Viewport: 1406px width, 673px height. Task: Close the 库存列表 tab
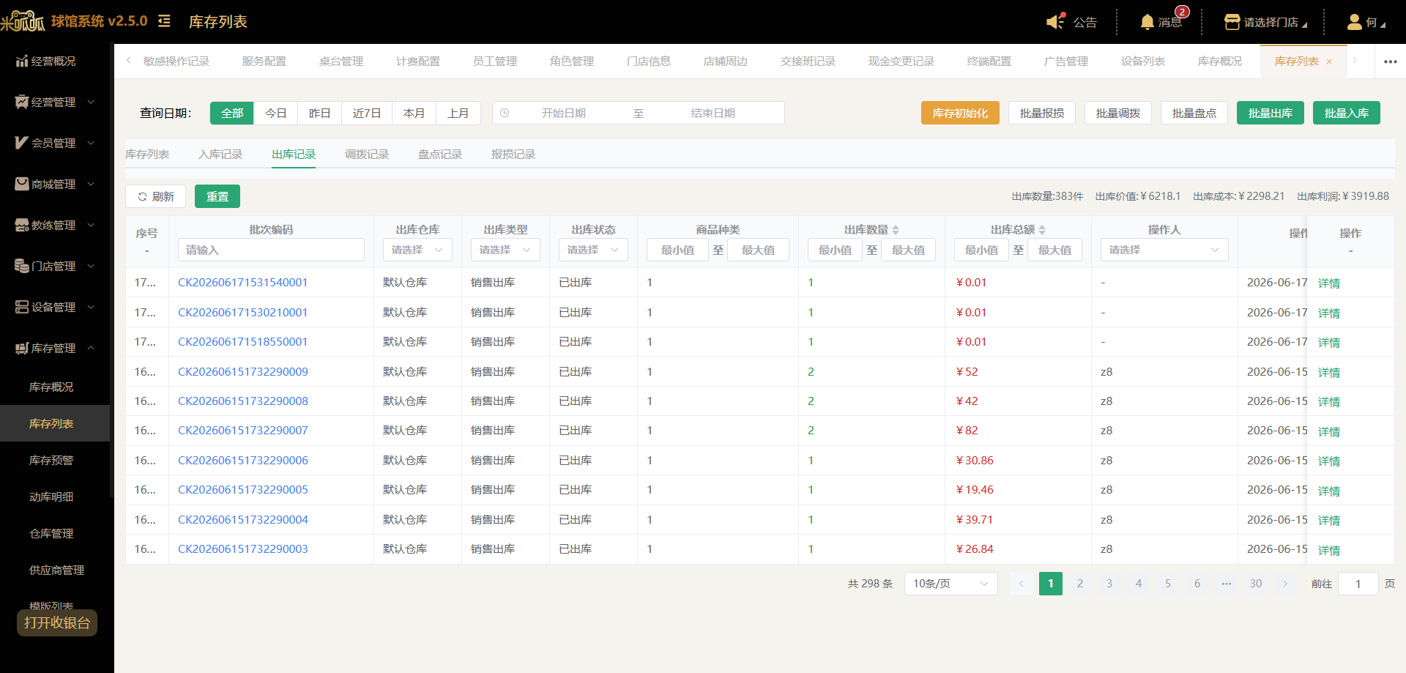1329,62
